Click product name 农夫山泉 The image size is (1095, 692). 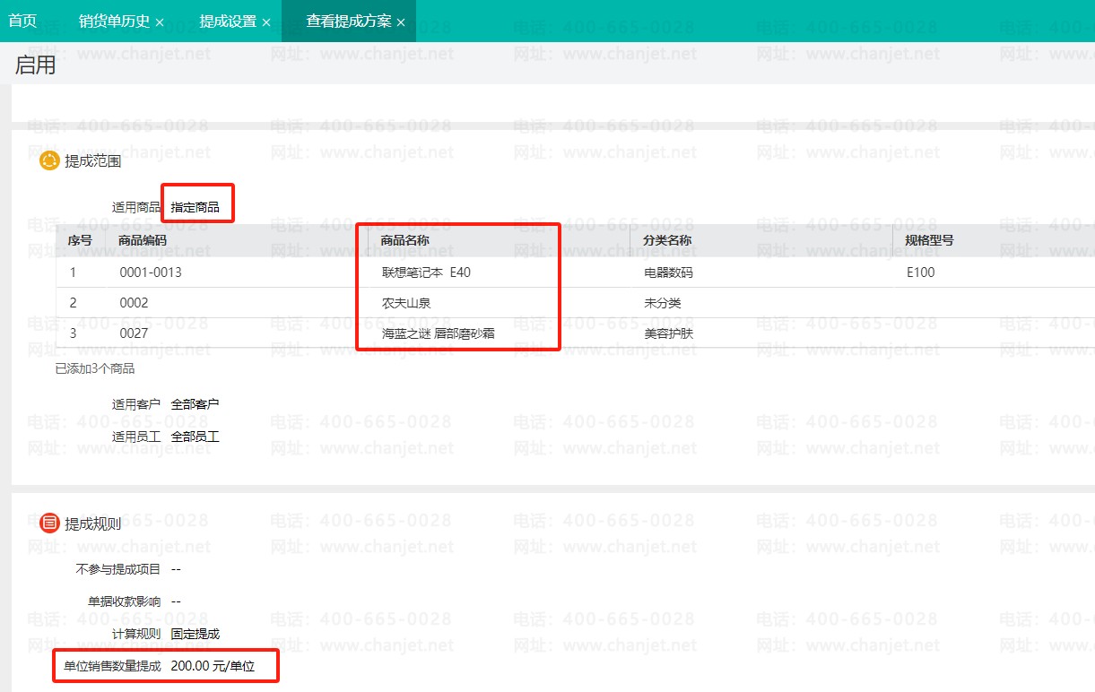[406, 303]
